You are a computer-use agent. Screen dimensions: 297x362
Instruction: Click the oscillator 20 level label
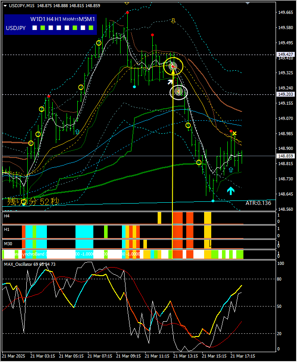pyautogui.click(x=279, y=334)
